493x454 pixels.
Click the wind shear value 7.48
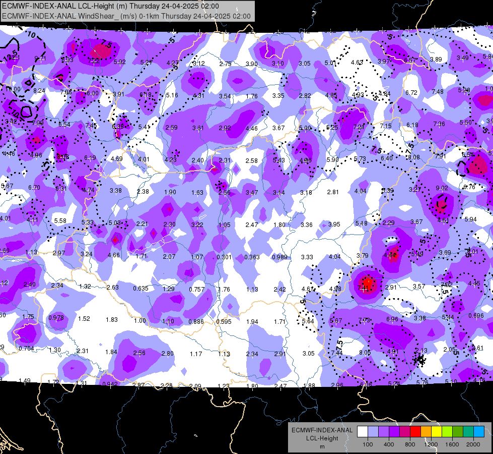point(438,92)
